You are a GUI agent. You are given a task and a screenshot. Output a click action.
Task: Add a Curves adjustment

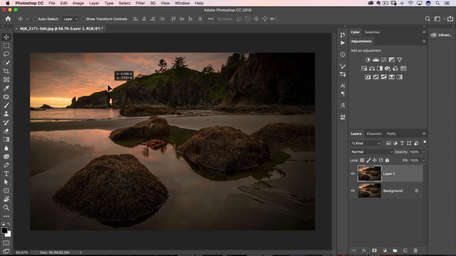tap(384, 60)
